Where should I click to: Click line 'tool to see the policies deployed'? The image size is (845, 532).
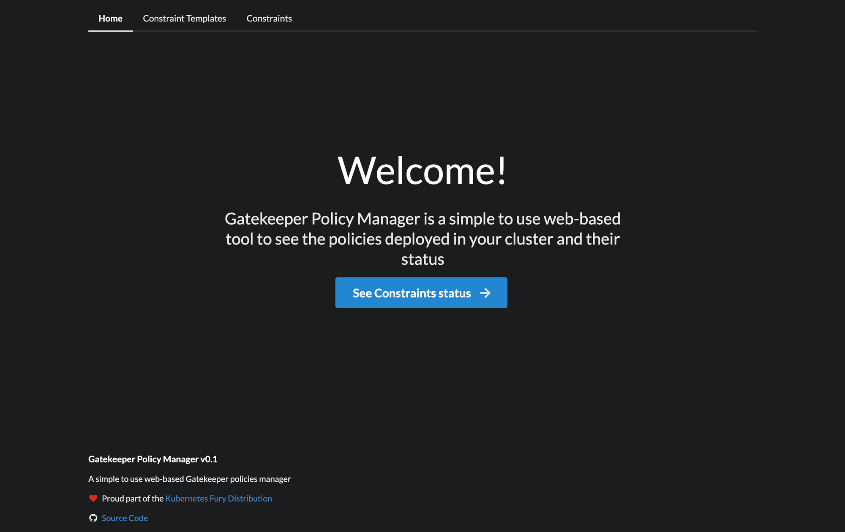tap(422, 239)
